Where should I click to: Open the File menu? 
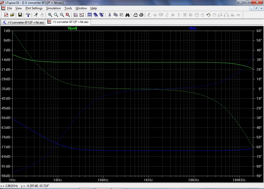click(x=10, y=8)
